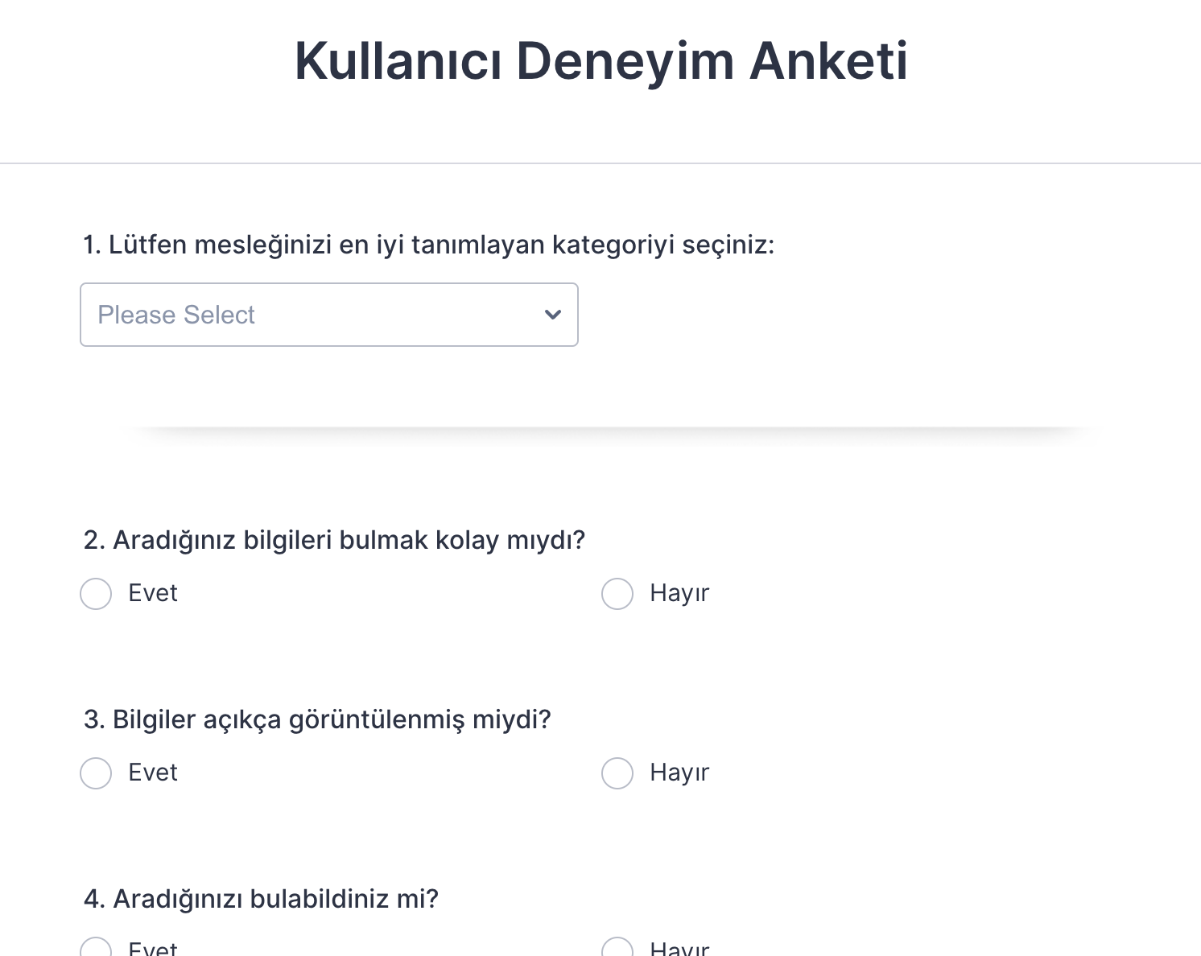
Task: Choose Hayır radio circle for question 4
Action: click(617, 949)
